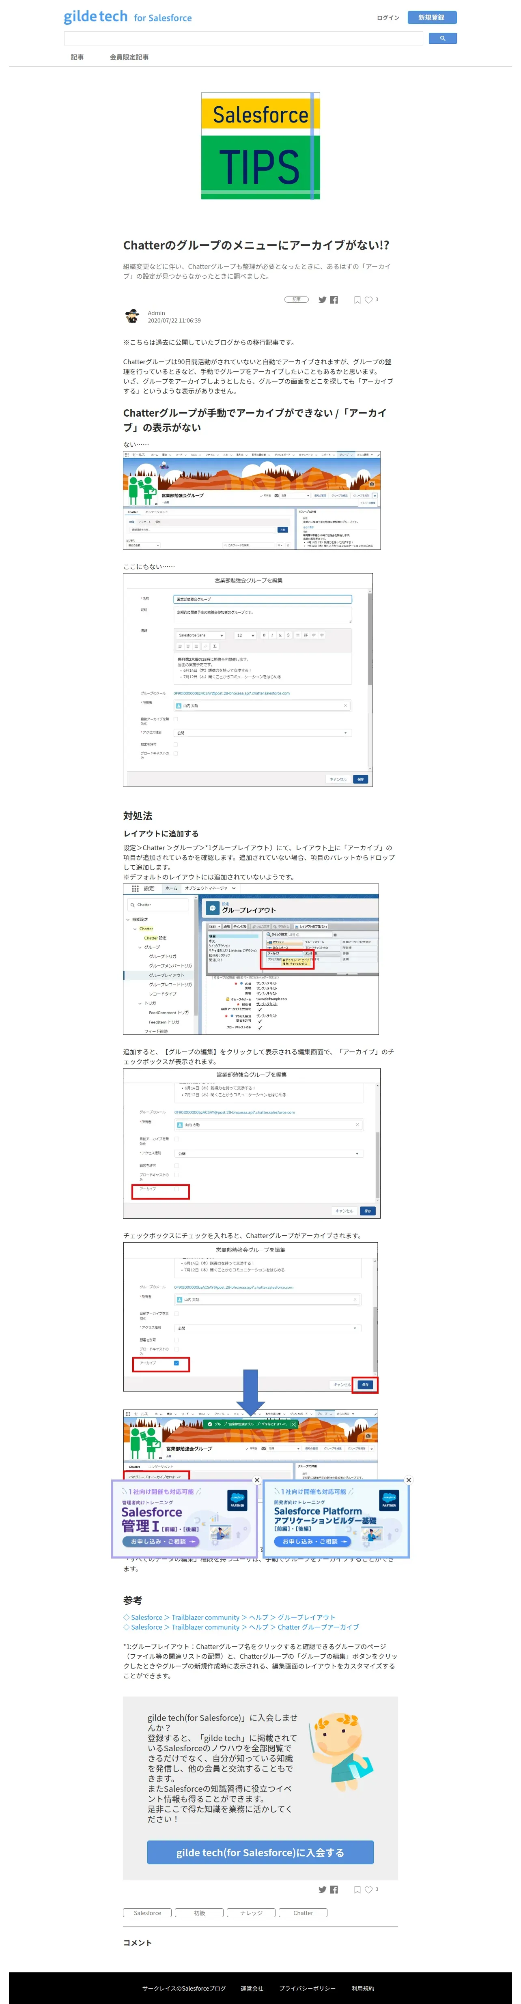The image size is (521, 2004).
Task: Click the mascot character illustration
Action: pos(340,1752)
